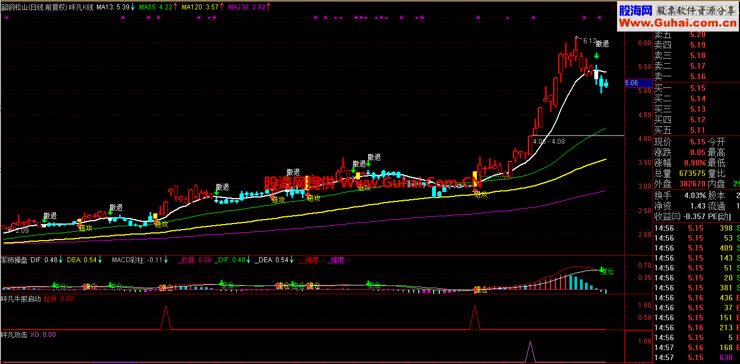Click the 2.09 low price label

click(22, 230)
